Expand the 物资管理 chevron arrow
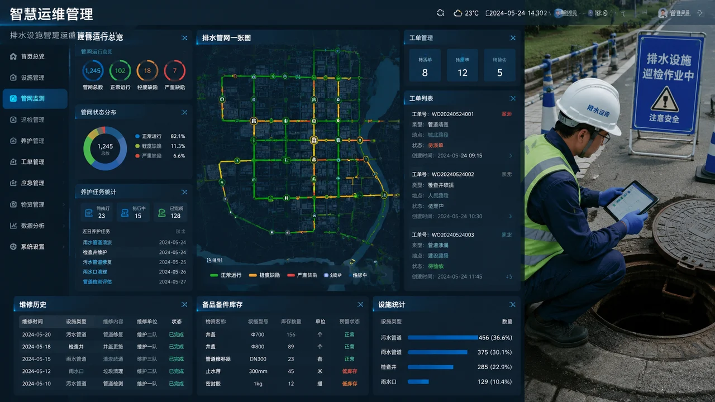Viewport: 715px width, 402px height. point(65,204)
